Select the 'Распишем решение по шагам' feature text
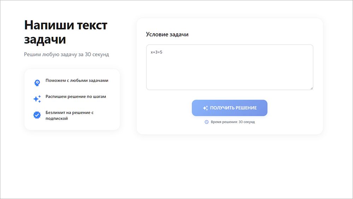Screen dimensions: 353x199 [76, 96]
